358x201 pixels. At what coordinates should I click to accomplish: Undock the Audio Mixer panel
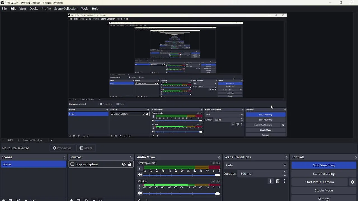(x=219, y=157)
